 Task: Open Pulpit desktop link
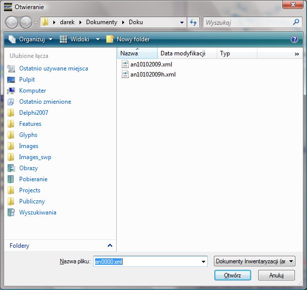[27, 80]
